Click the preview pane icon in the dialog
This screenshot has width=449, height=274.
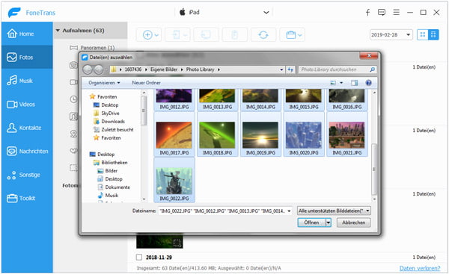point(354,83)
